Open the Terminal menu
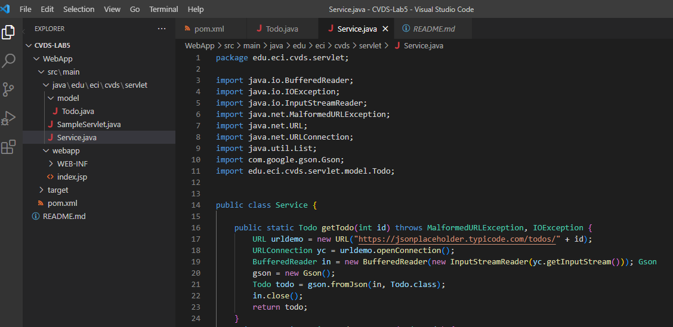673x327 pixels. [163, 9]
